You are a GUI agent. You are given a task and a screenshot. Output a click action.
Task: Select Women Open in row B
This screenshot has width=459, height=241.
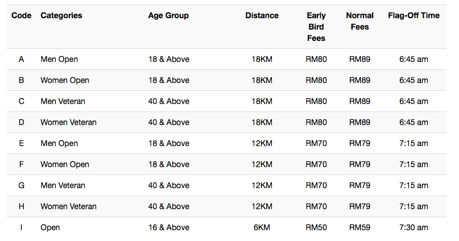(x=65, y=81)
